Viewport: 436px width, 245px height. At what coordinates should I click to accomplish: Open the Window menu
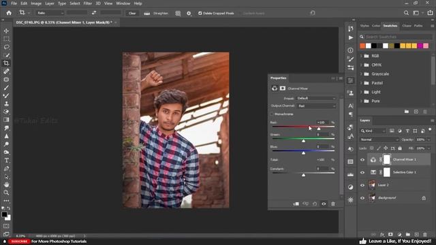pos(123,3)
